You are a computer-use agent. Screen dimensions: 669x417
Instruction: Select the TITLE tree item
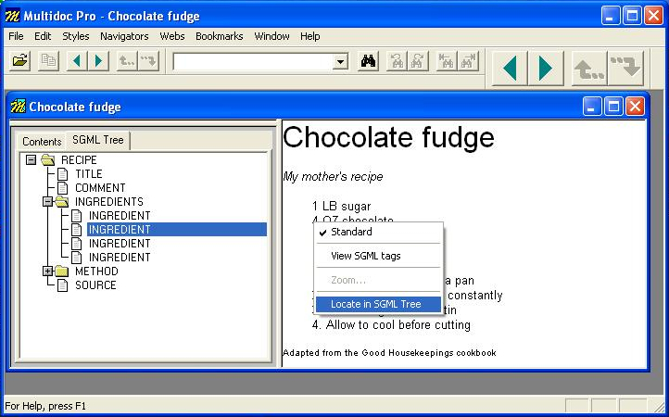click(x=89, y=174)
